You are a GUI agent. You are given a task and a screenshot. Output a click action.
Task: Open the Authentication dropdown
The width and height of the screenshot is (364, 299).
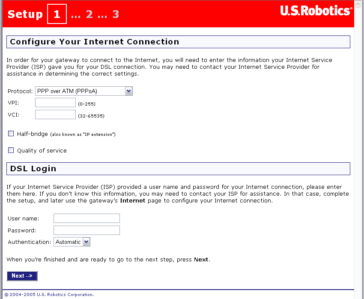pyautogui.click(x=72, y=242)
